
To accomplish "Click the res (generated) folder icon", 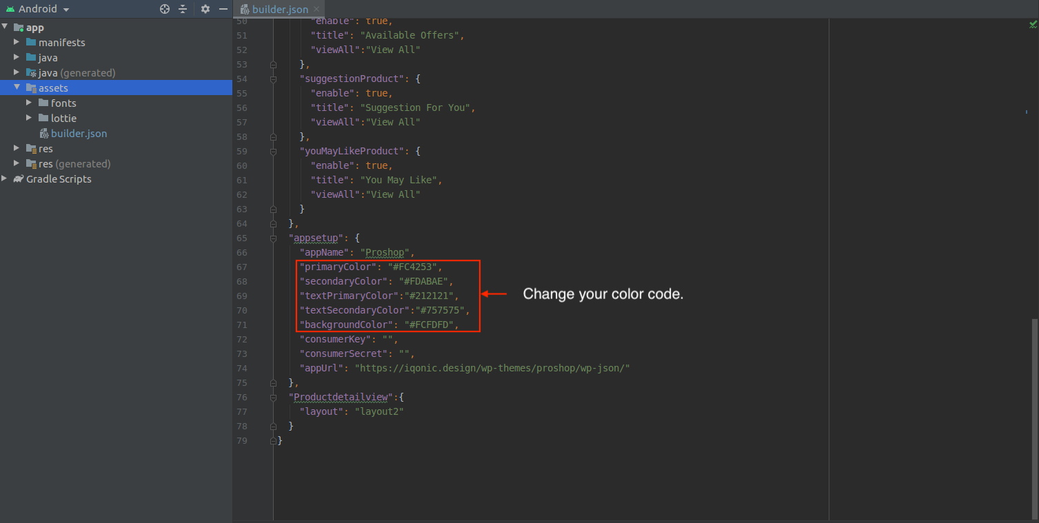I will (31, 163).
